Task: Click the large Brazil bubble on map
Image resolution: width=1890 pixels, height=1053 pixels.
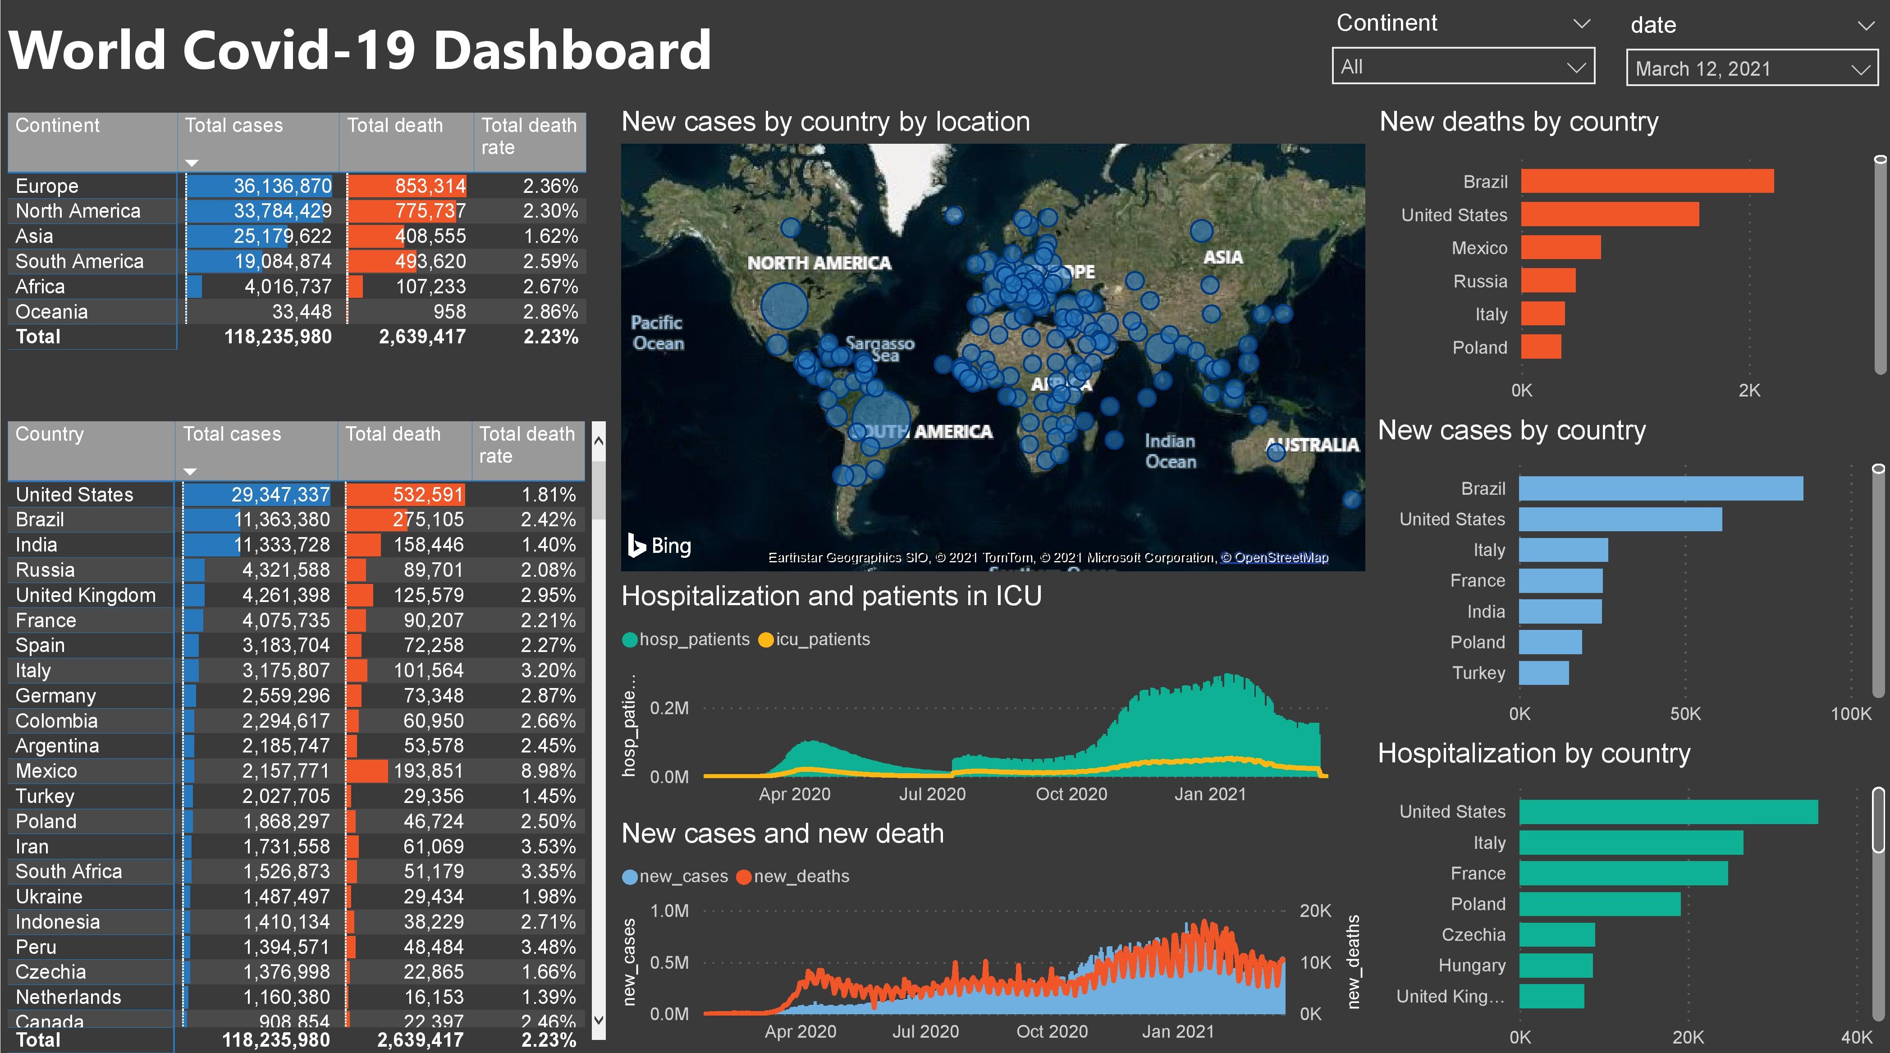Action: click(881, 419)
